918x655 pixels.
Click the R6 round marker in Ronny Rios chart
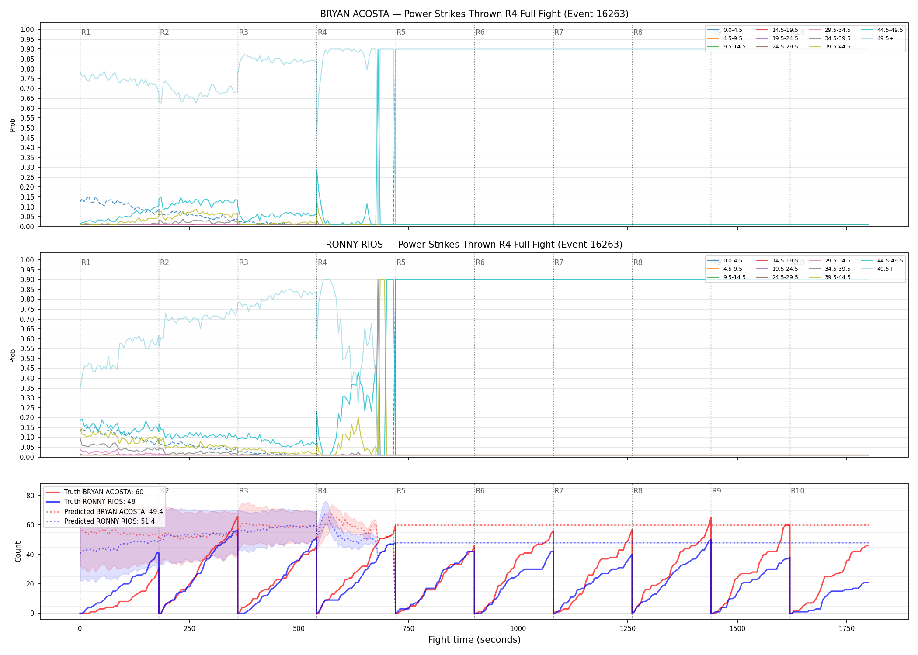480,262
